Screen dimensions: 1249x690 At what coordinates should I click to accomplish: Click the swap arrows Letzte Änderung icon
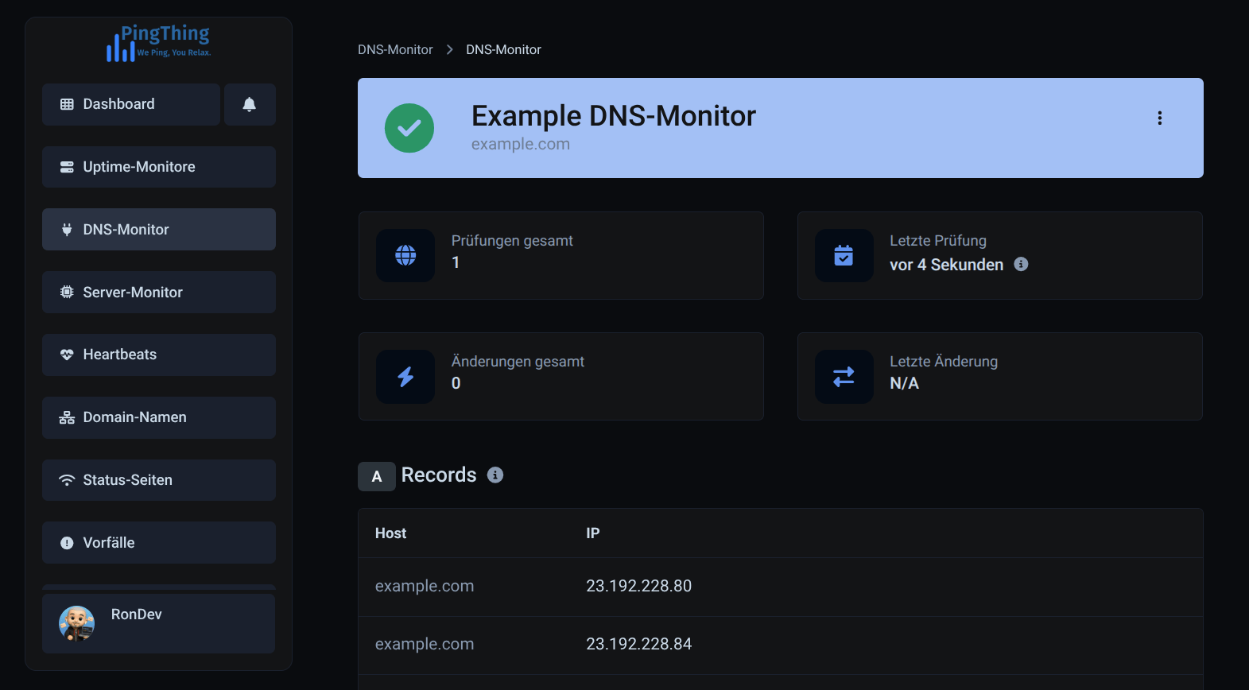pos(844,376)
